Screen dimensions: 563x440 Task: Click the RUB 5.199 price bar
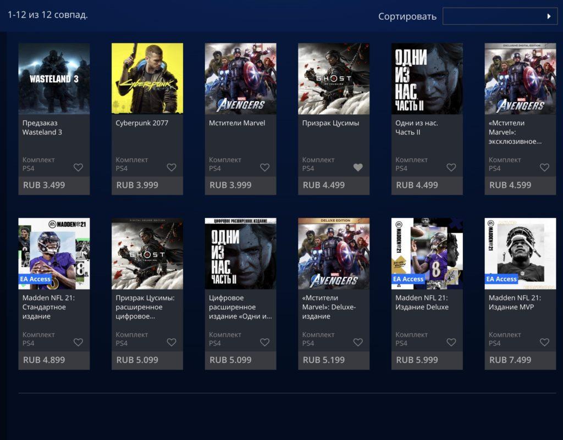tap(334, 360)
